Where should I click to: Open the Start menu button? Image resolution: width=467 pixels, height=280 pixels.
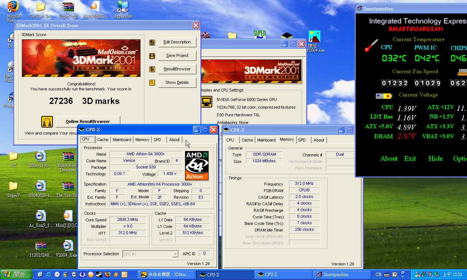click(16, 275)
